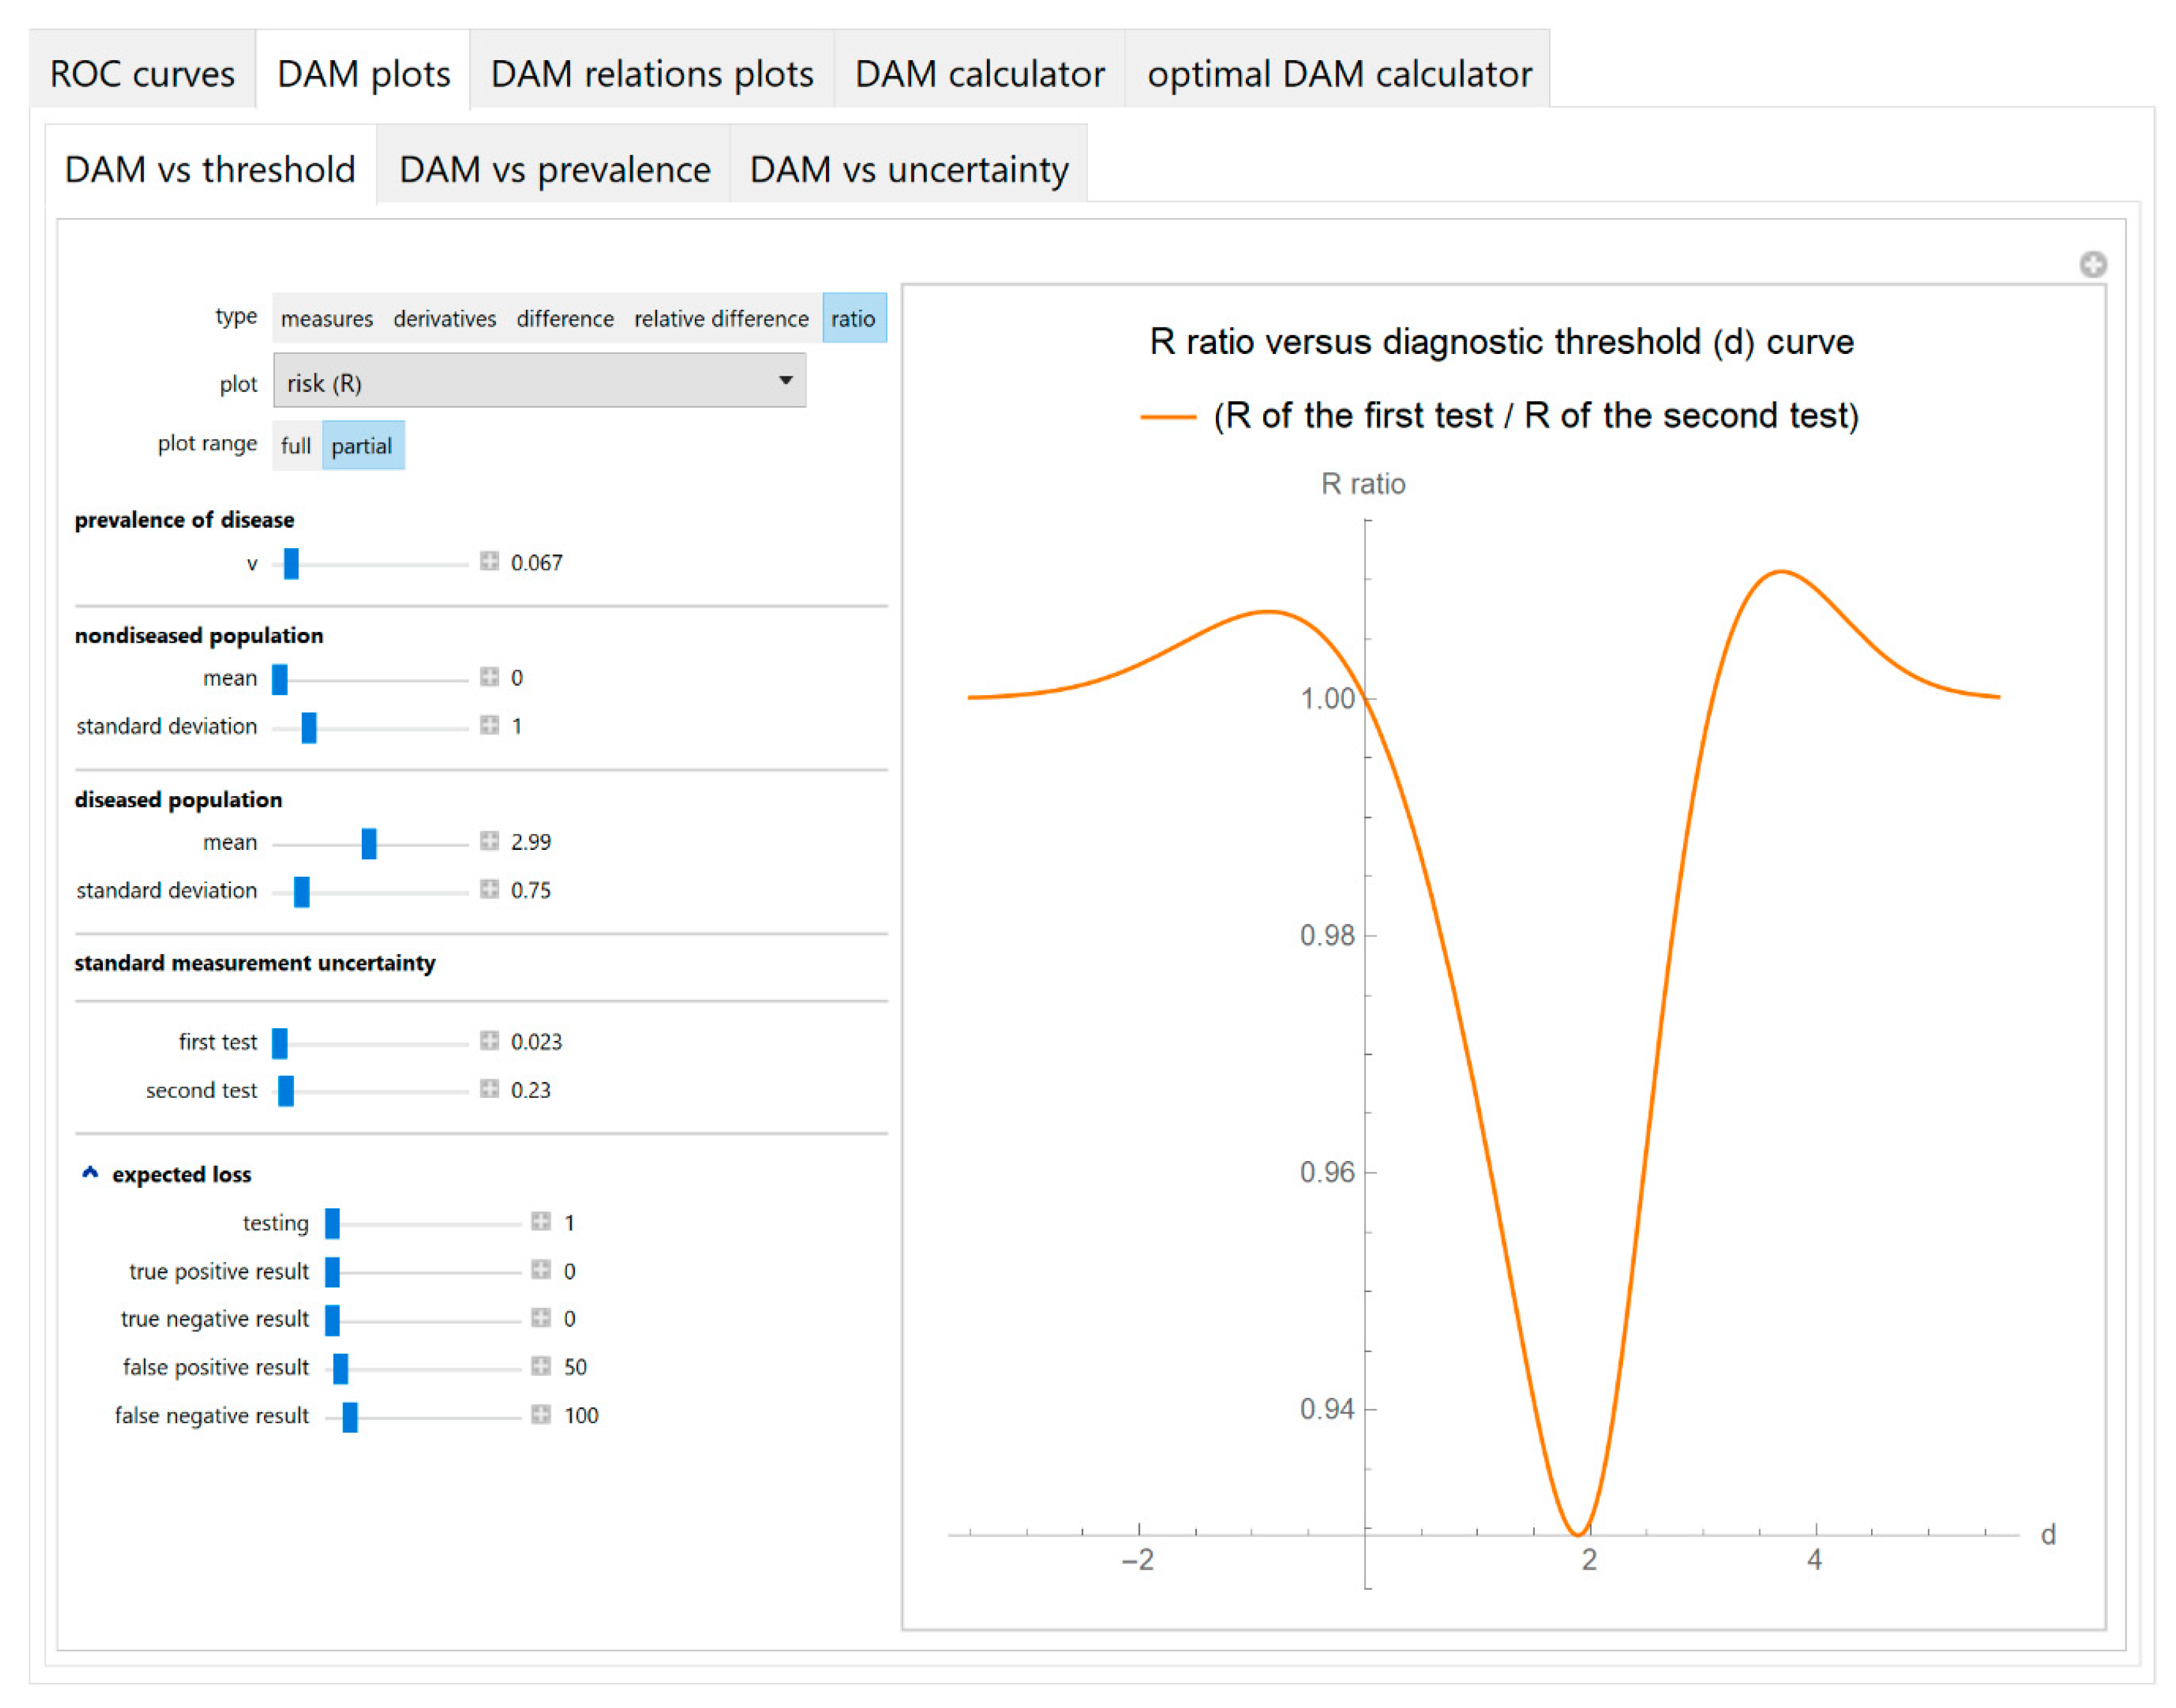
Task: Open the optimal DAM calculator tab
Action: [1339, 74]
